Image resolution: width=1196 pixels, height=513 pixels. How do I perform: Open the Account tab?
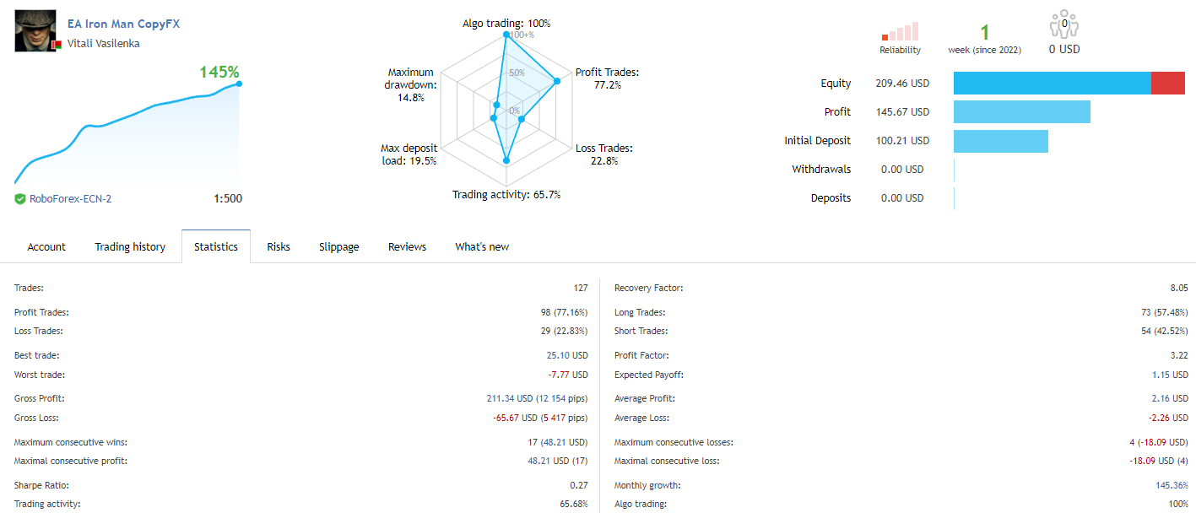click(46, 247)
